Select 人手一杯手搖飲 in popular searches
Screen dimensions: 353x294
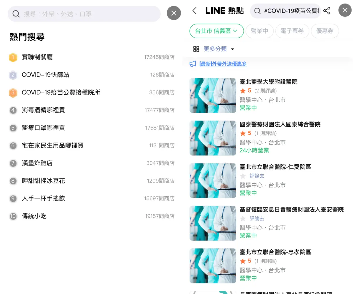(43, 198)
